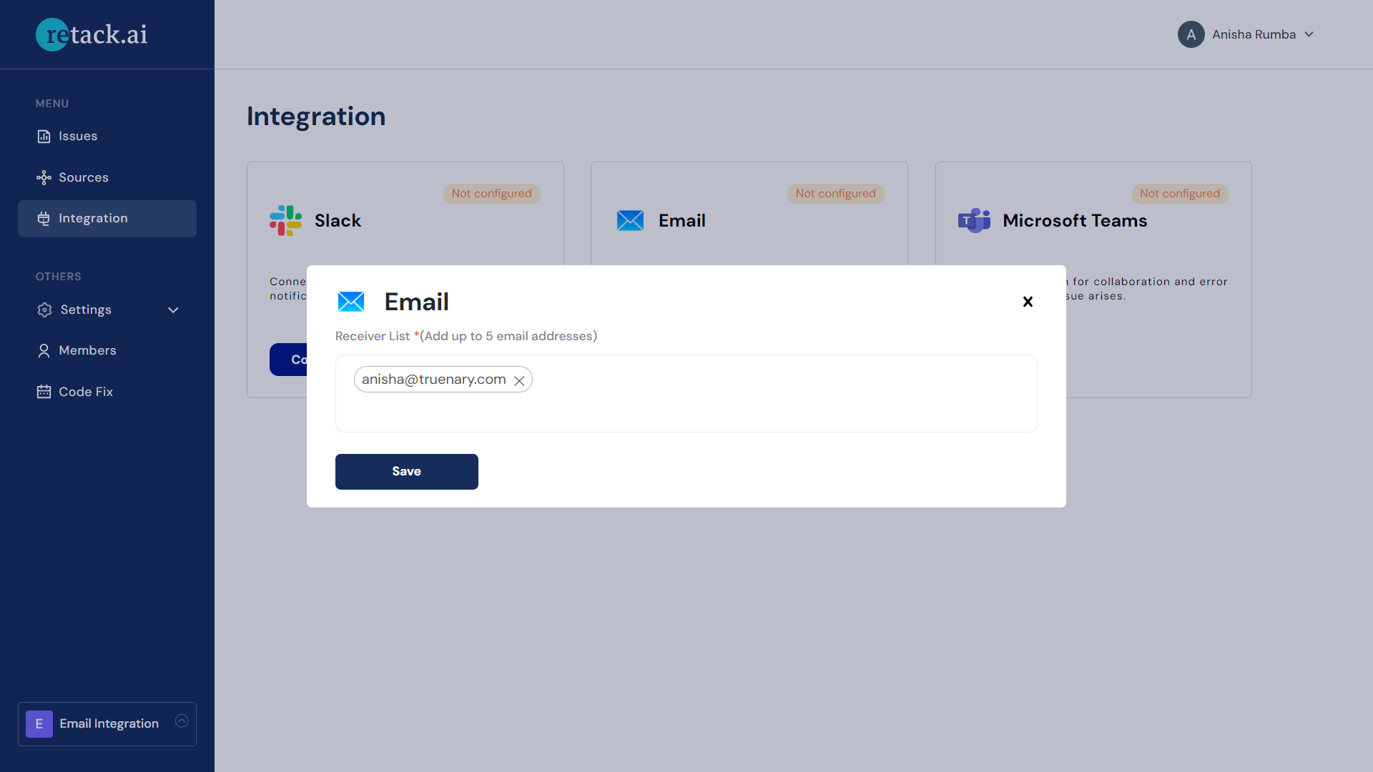Remove anisha@truenary.com email tag
The width and height of the screenshot is (1373, 772).
(x=518, y=380)
